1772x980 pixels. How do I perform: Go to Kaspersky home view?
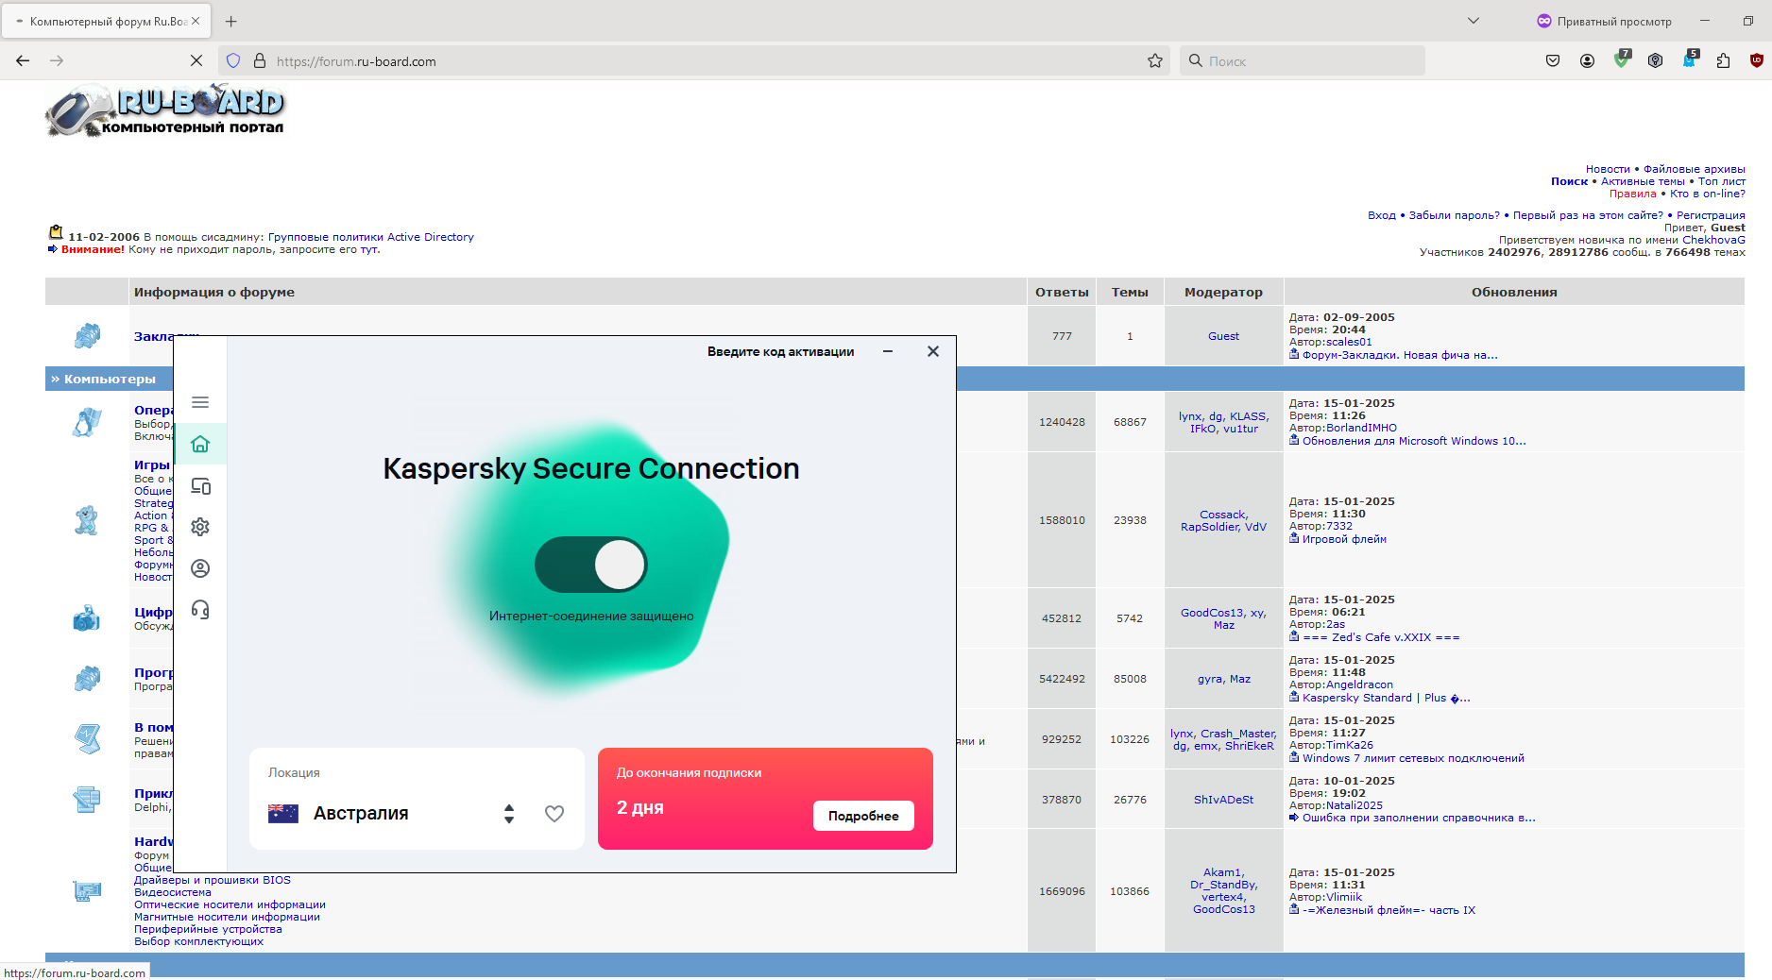(x=200, y=444)
